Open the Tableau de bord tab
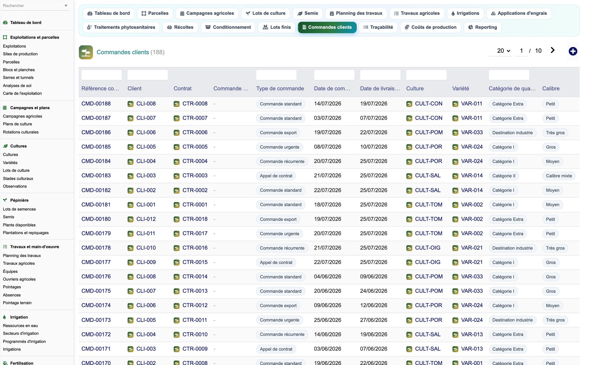This screenshot has height=365, width=590. coord(109,13)
